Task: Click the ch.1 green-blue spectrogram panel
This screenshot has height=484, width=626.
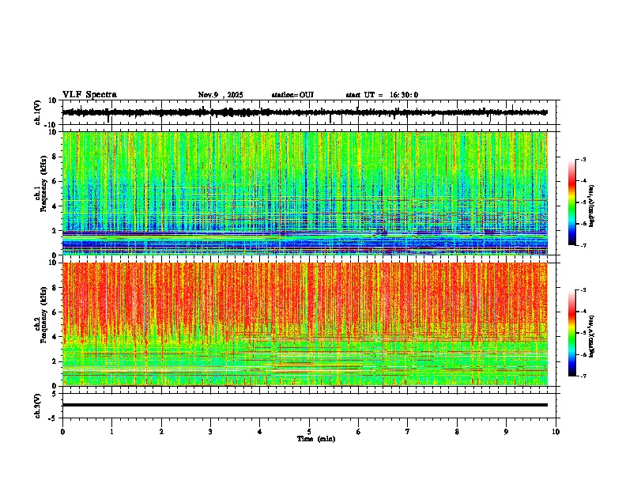Action: point(304,193)
